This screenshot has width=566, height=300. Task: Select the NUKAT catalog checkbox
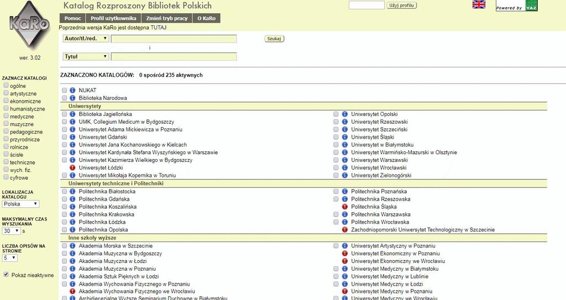click(64, 90)
